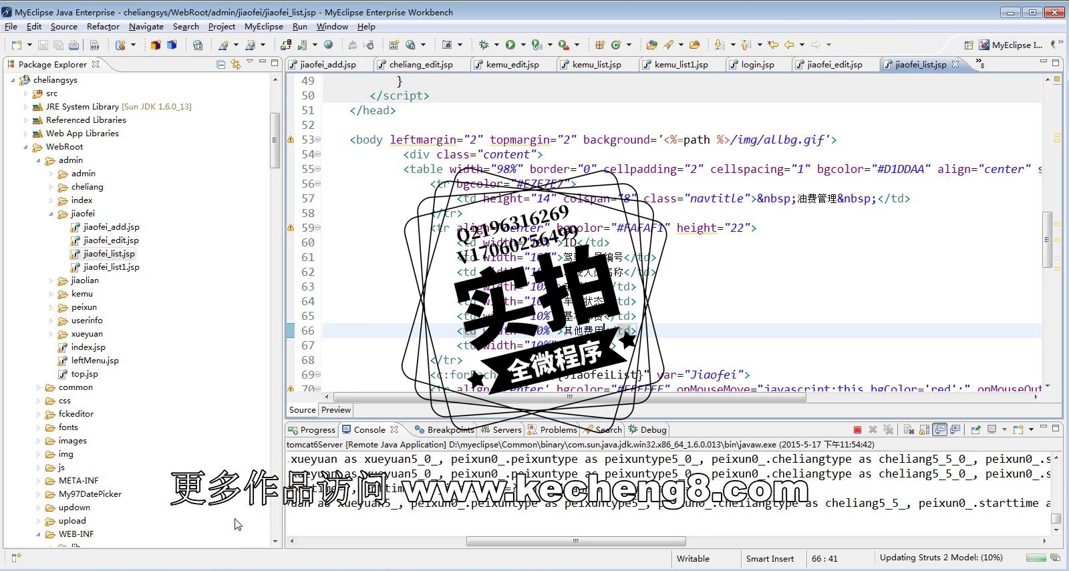Click the Previous Annotation toolbar arrow
1069x571 pixels.
746,45
